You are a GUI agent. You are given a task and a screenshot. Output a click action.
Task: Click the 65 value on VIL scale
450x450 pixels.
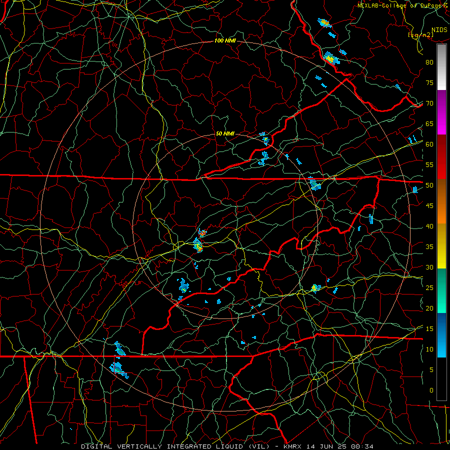pos(429,124)
